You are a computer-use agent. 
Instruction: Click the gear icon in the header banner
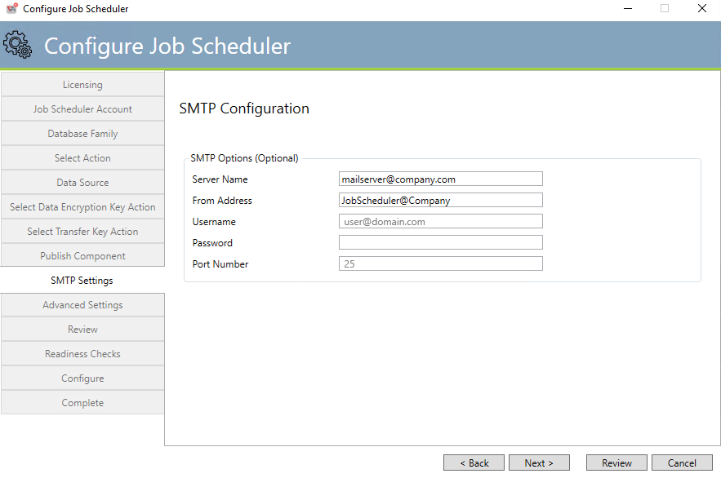click(19, 46)
